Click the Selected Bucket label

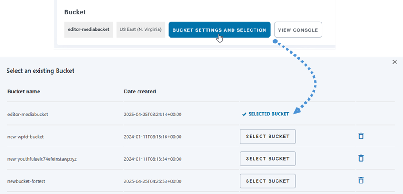269,114
